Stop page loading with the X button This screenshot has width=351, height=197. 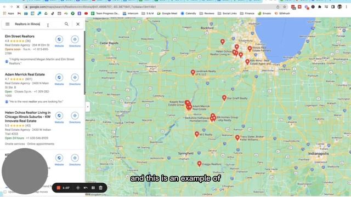coord(18,7)
